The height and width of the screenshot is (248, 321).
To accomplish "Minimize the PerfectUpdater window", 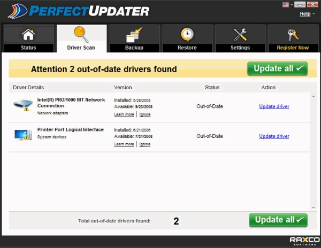I will coord(300,4).
